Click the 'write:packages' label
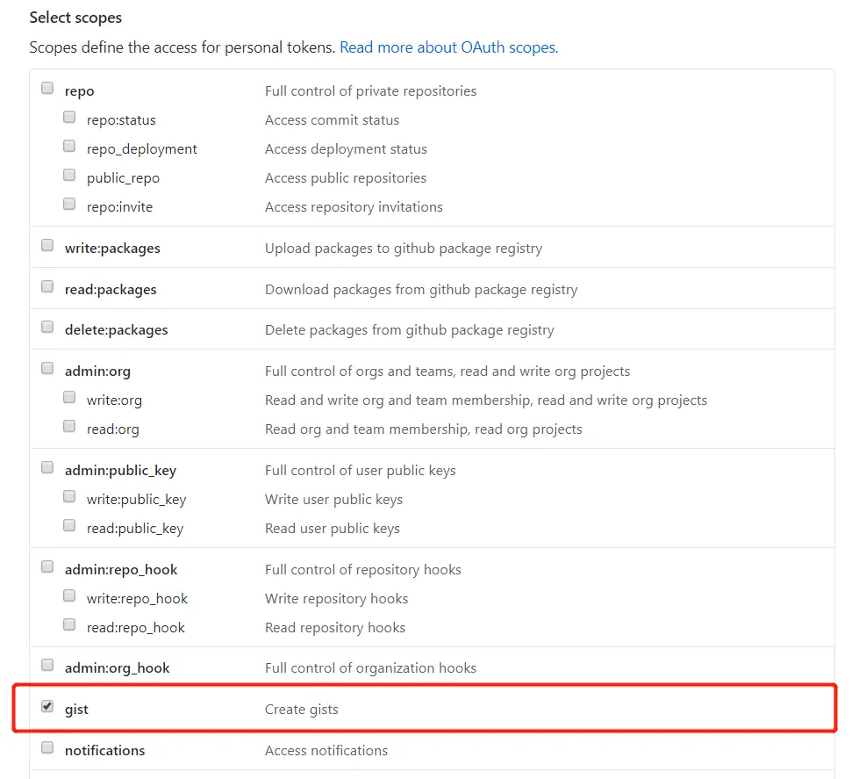Image resolution: width=866 pixels, height=779 pixels. [112, 249]
